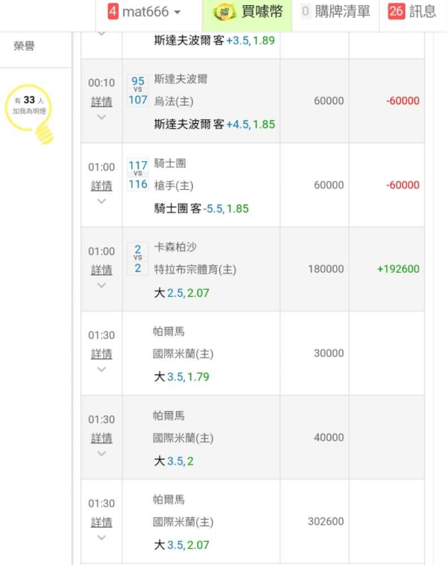The image size is (447, 565).
Task: Click the 2 vs 2 score box
Action: point(138,259)
